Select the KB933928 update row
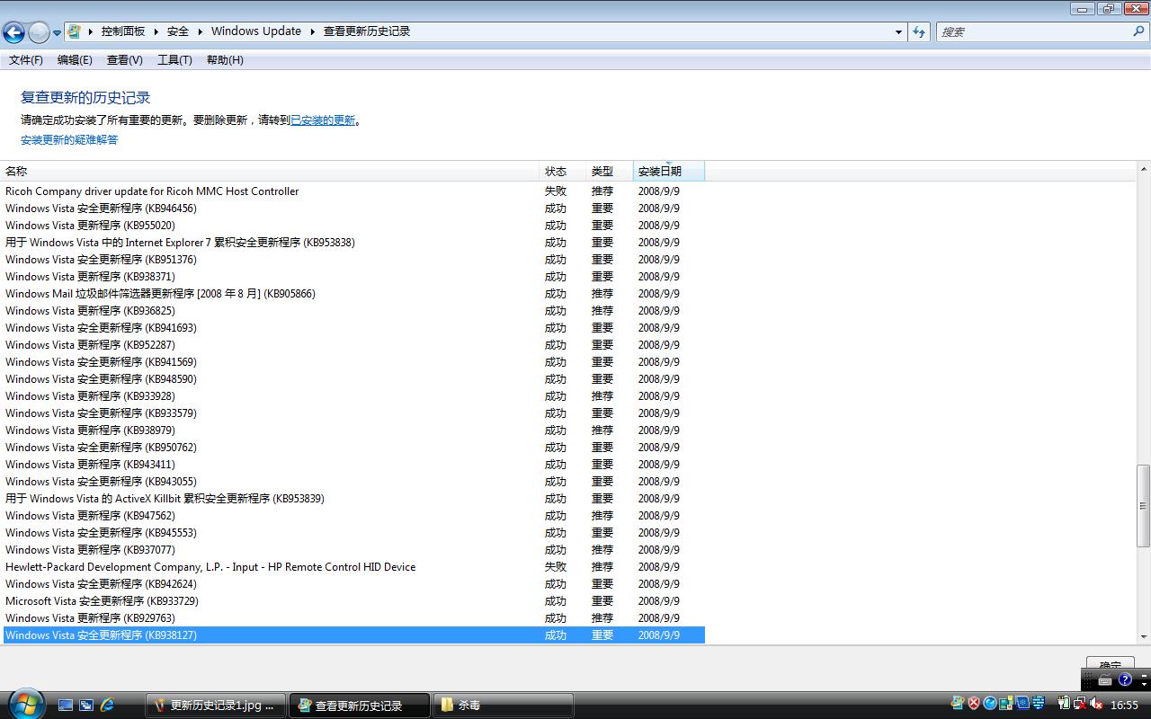This screenshot has height=719, width=1151. [352, 396]
